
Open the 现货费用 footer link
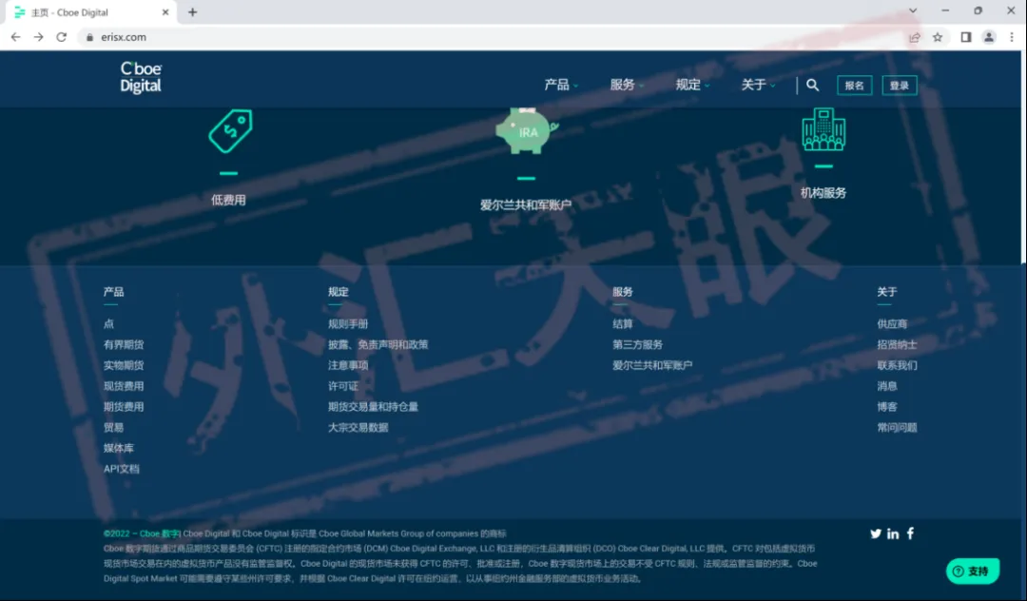click(123, 386)
